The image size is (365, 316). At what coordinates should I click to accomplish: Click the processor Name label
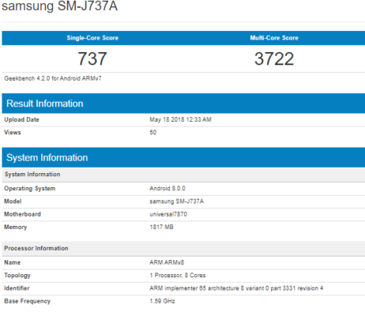click(12, 262)
